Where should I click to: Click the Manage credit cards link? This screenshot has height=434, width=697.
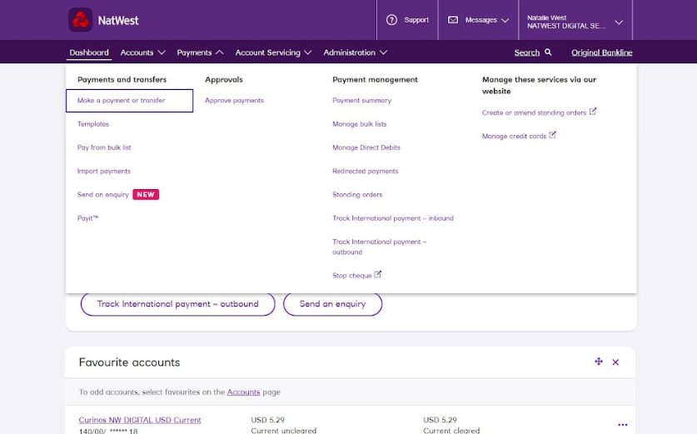pyautogui.click(x=515, y=137)
